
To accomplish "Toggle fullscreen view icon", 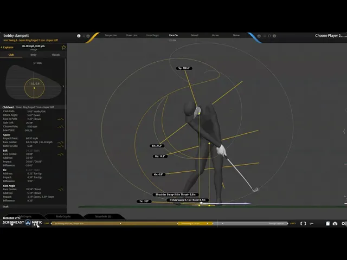I will click(x=303, y=224).
